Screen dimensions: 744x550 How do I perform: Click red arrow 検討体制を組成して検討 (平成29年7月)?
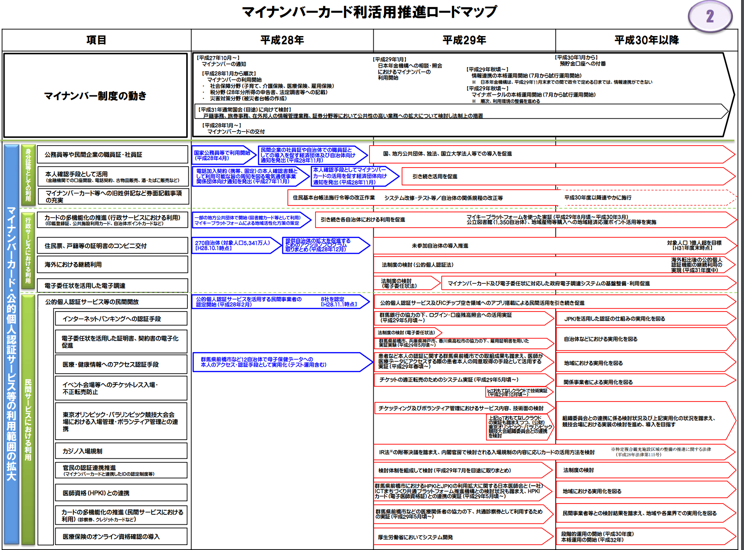[464, 470]
